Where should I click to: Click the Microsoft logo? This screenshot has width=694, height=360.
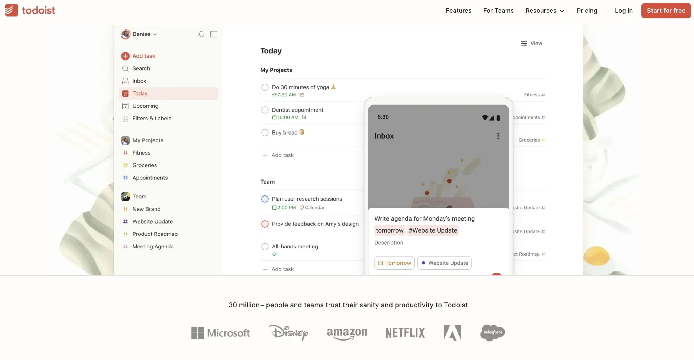coord(220,333)
